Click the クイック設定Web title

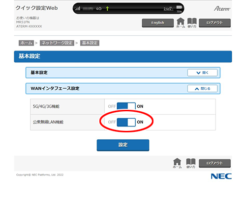click(x=36, y=8)
